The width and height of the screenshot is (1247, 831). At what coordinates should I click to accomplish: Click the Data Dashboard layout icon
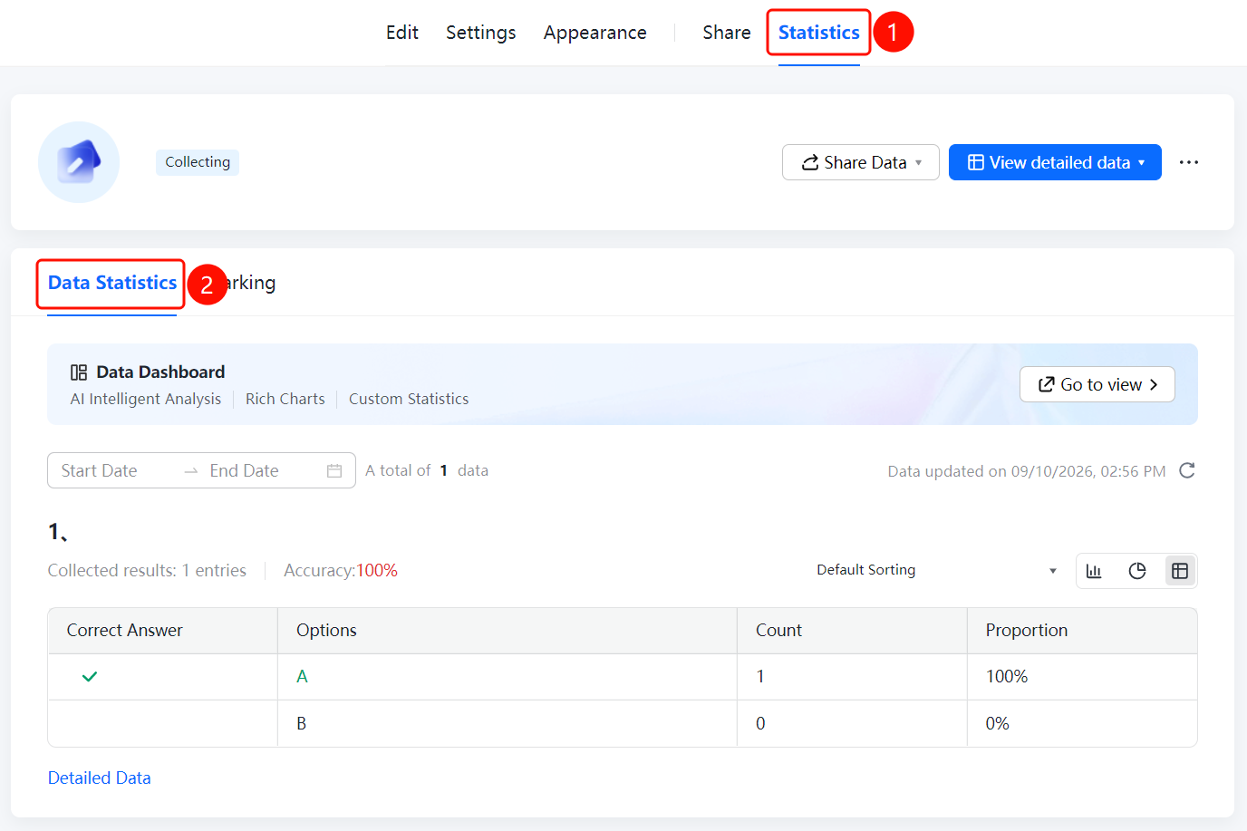(x=79, y=372)
